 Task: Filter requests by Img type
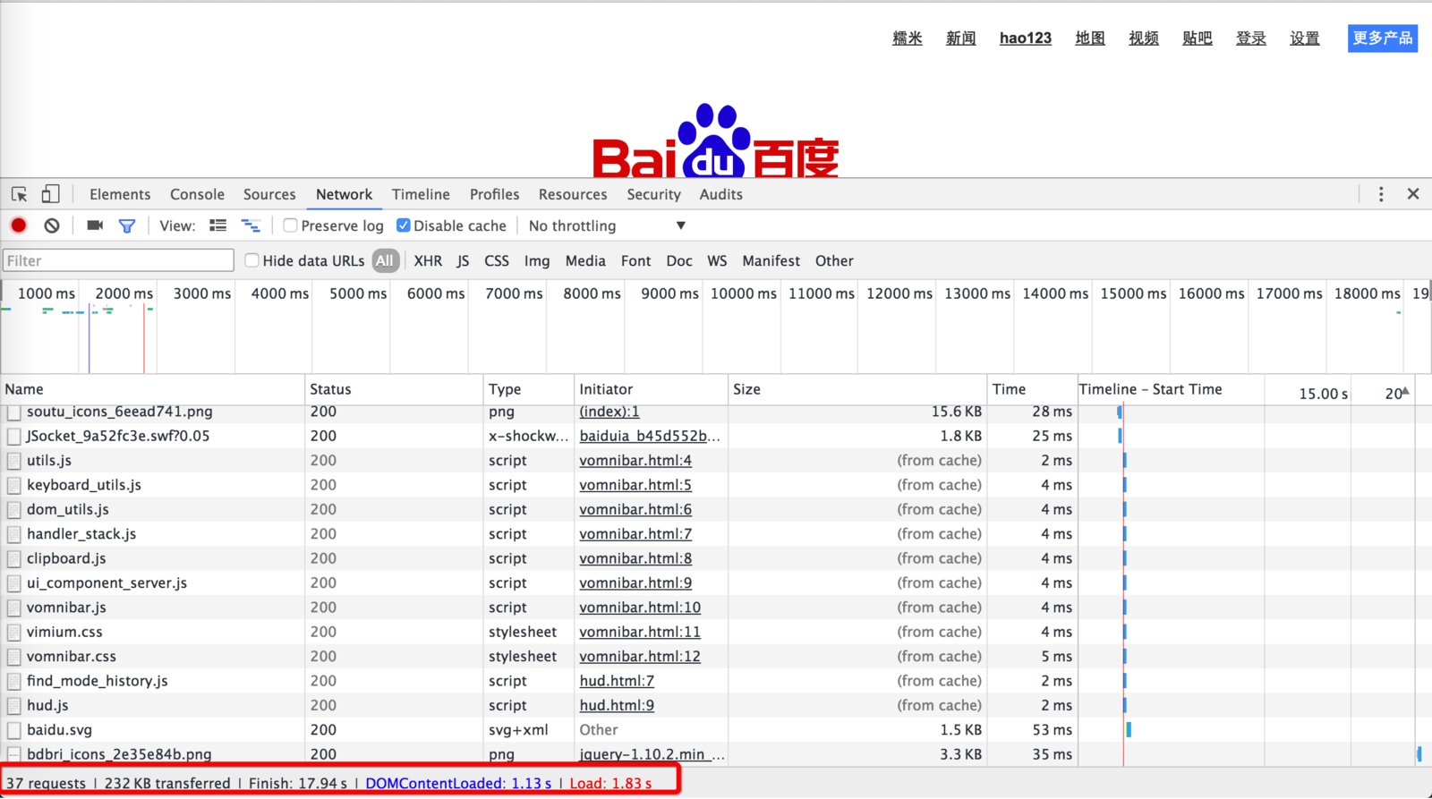click(x=537, y=260)
